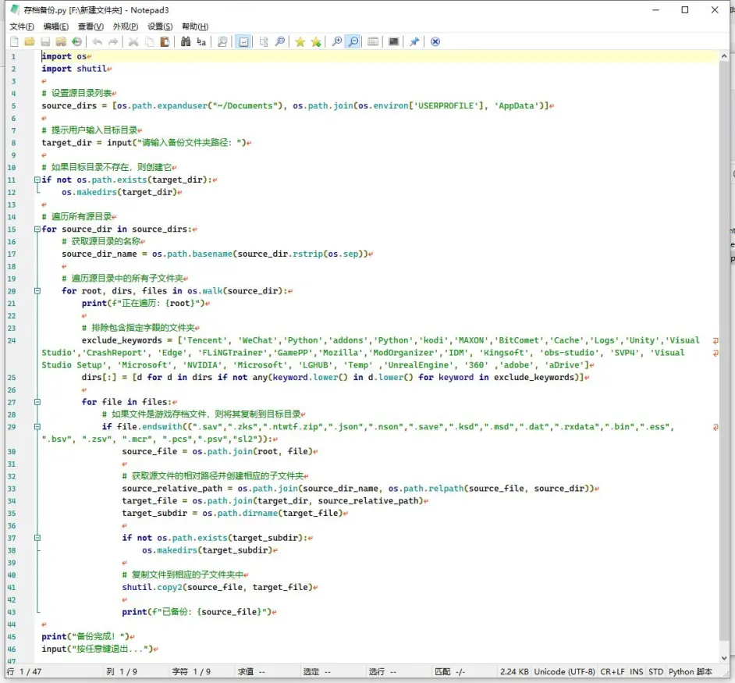Image resolution: width=735 pixels, height=683 pixels.
Task: Click the open file folder icon
Action: (x=30, y=41)
